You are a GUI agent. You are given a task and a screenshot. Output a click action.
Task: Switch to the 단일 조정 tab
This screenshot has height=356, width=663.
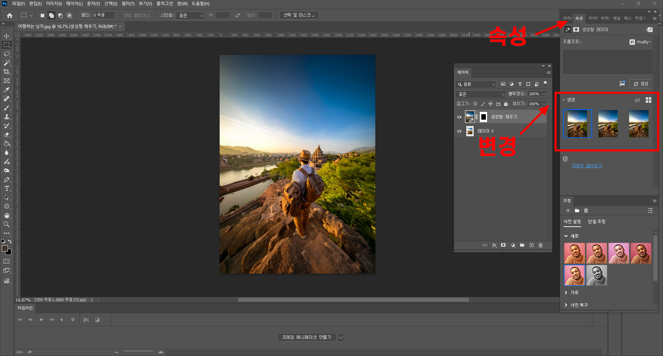(x=596, y=221)
